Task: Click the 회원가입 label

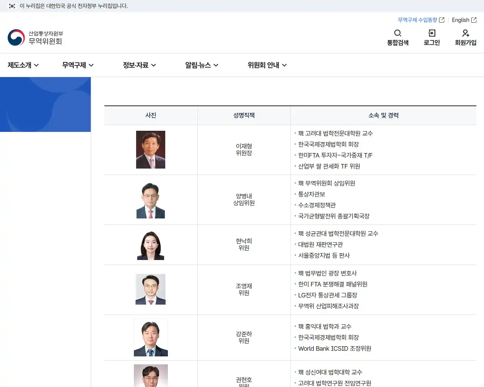Action: pyautogui.click(x=465, y=43)
